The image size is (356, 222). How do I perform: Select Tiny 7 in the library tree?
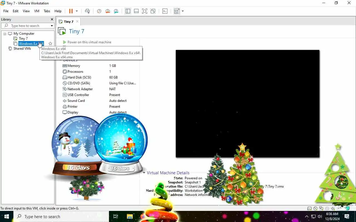coord(23,39)
